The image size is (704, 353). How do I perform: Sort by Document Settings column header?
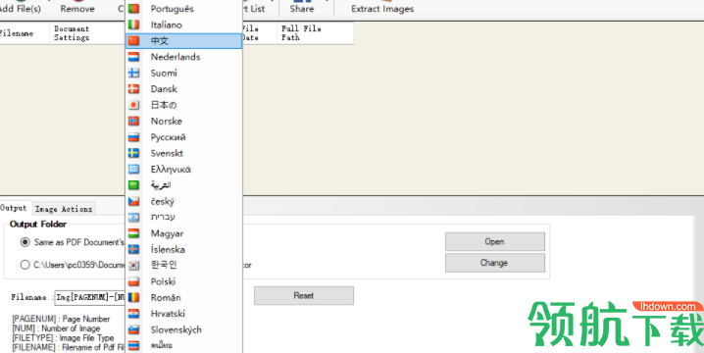[x=86, y=33]
